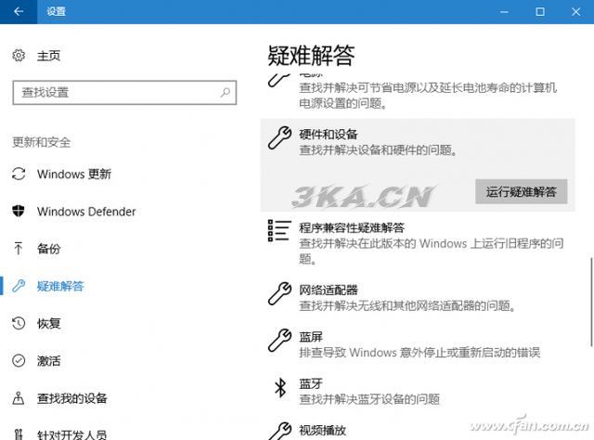Open the 恢复 recovery page
The height and width of the screenshot is (440, 594).
pyautogui.click(x=48, y=323)
